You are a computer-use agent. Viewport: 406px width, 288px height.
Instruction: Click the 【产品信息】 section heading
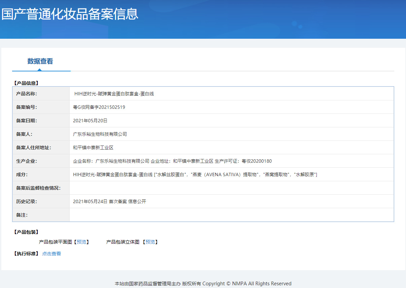[x=26, y=83]
